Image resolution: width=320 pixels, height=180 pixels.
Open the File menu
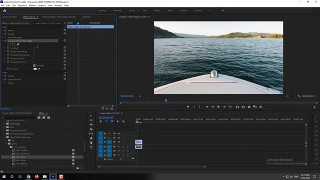point(2,5)
